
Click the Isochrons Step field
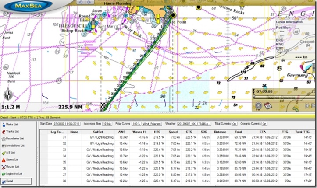[x=107, y=124]
